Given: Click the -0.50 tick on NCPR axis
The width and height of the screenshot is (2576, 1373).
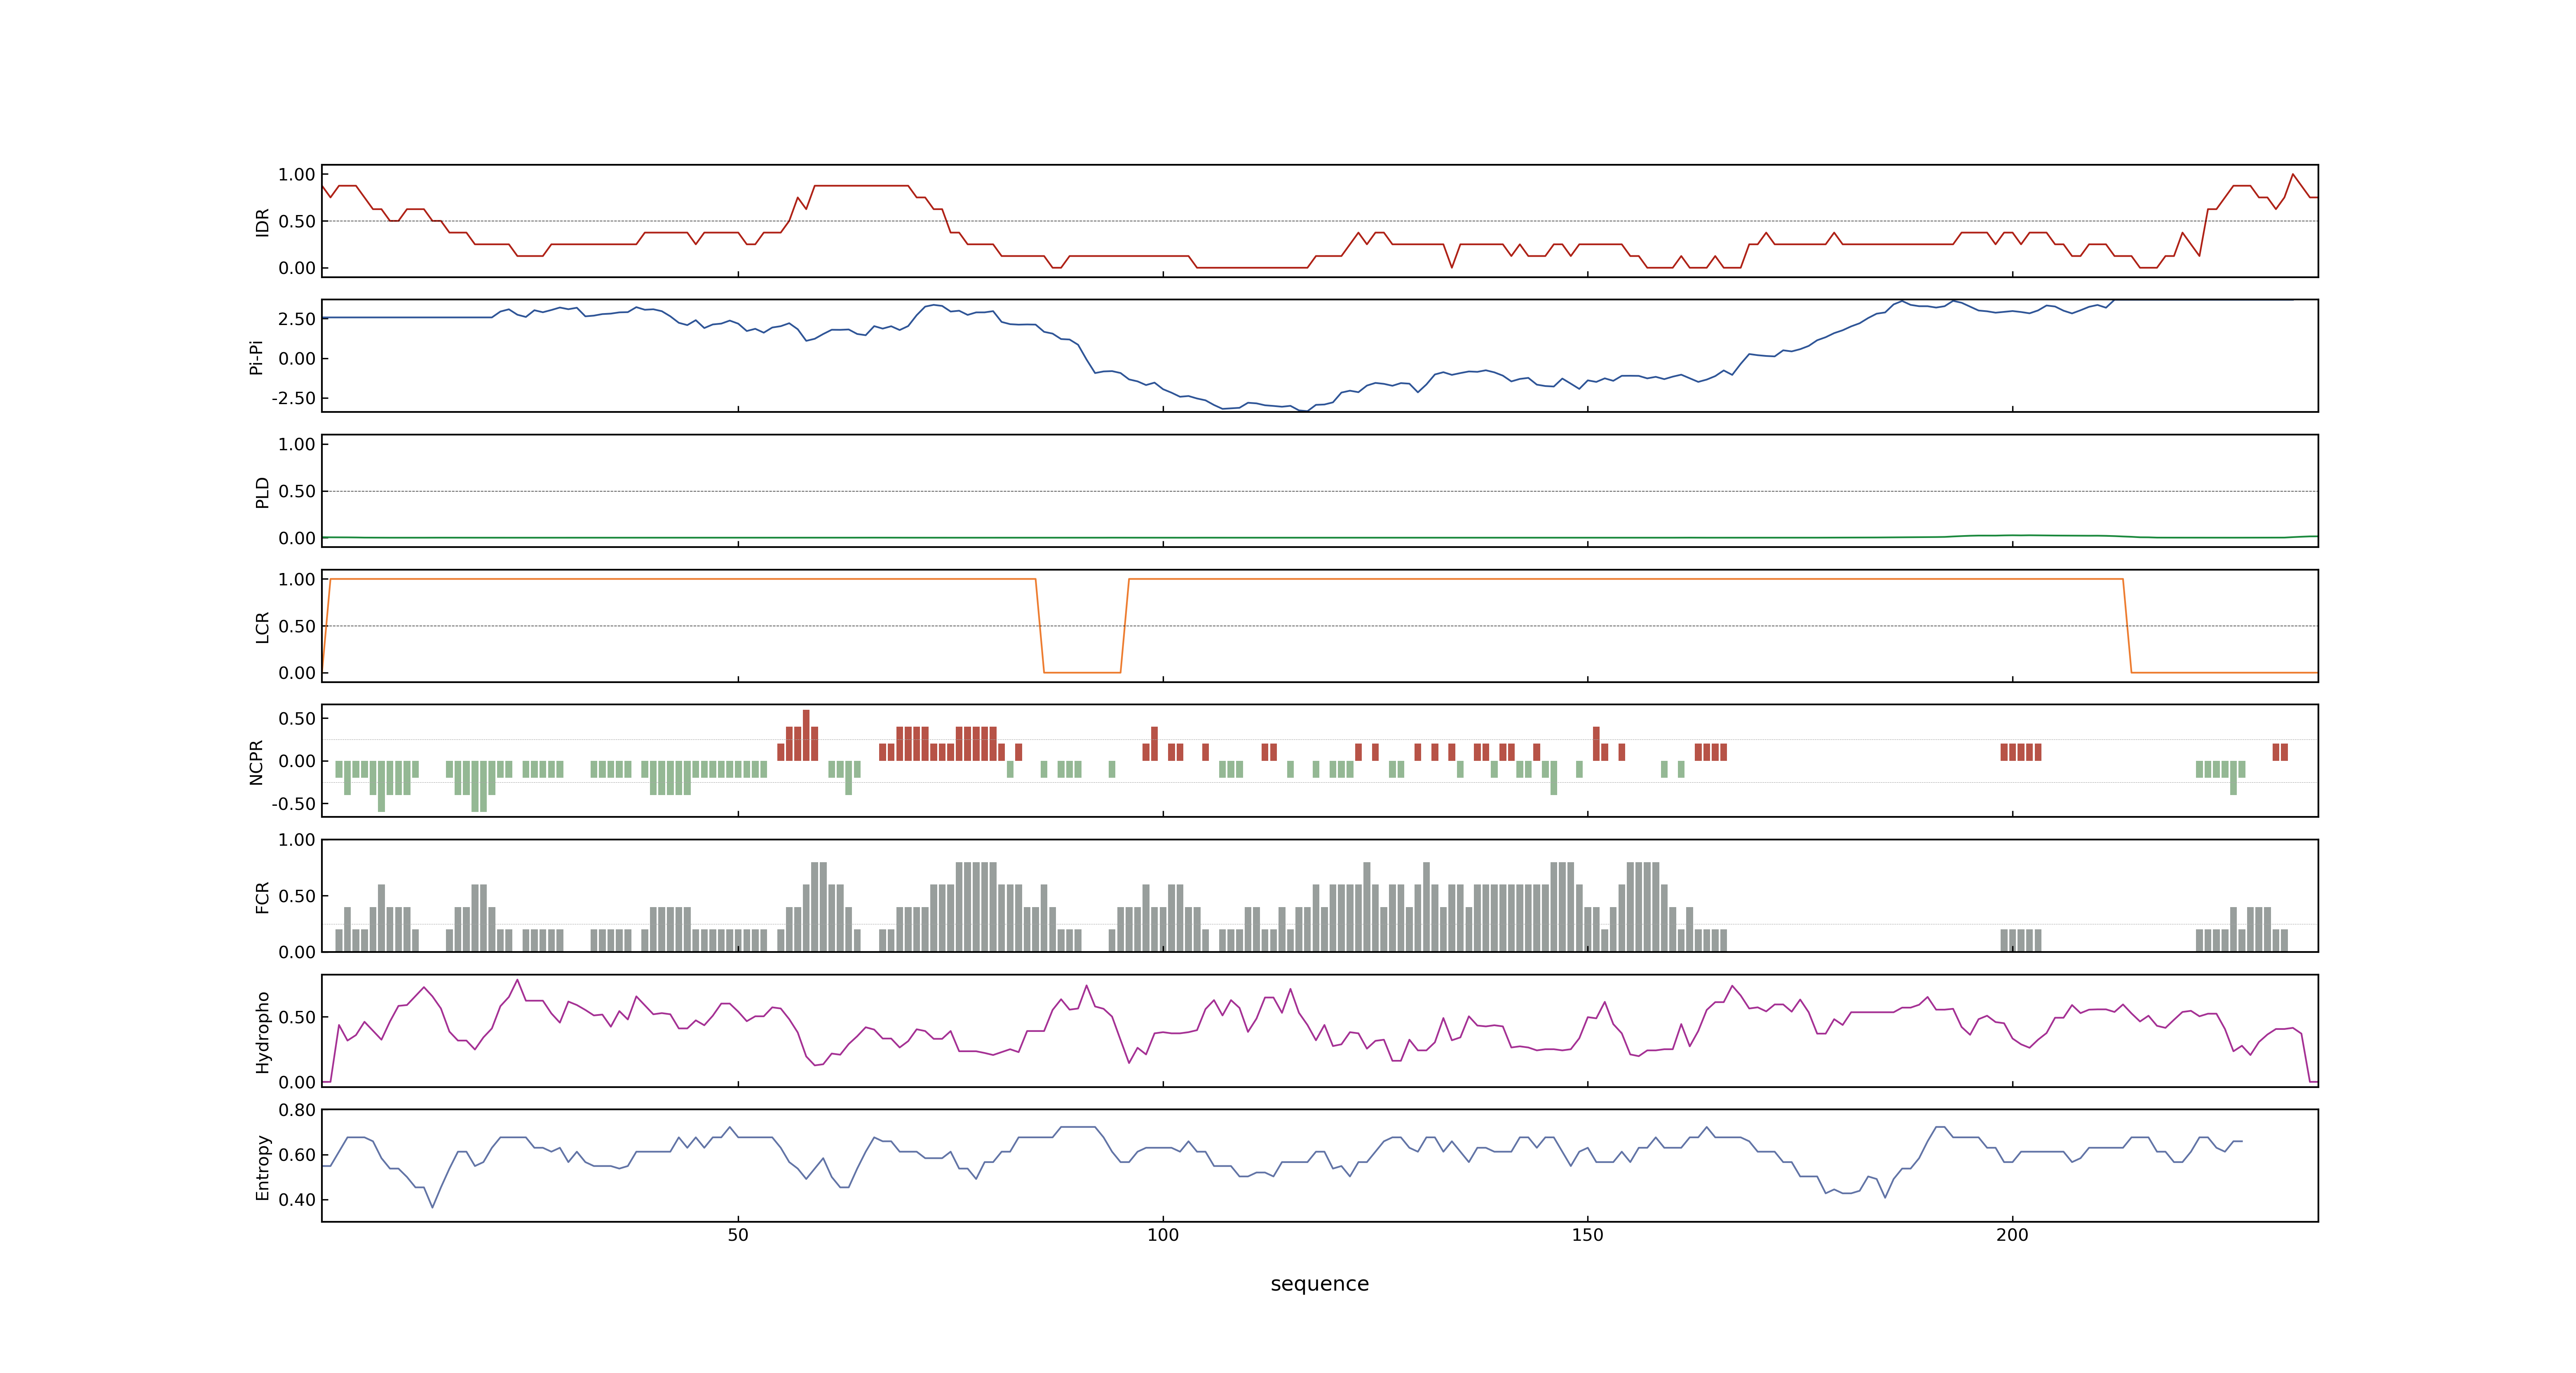Looking at the screenshot, I should pyautogui.click(x=293, y=805).
